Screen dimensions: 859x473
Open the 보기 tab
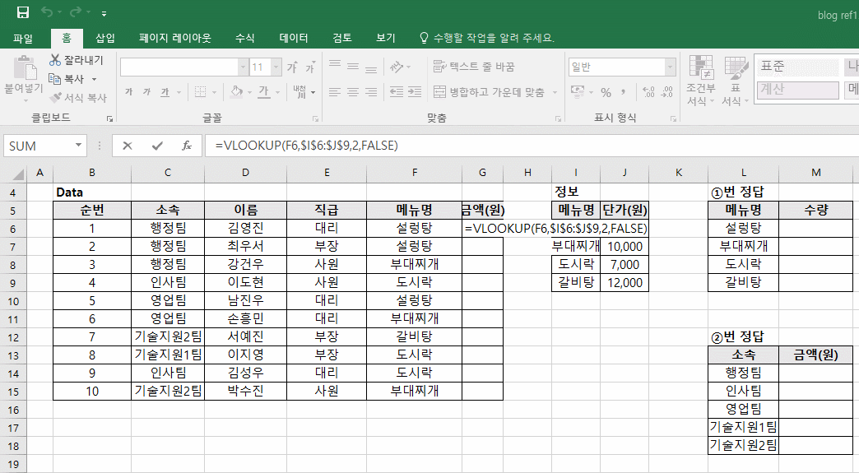pos(386,38)
